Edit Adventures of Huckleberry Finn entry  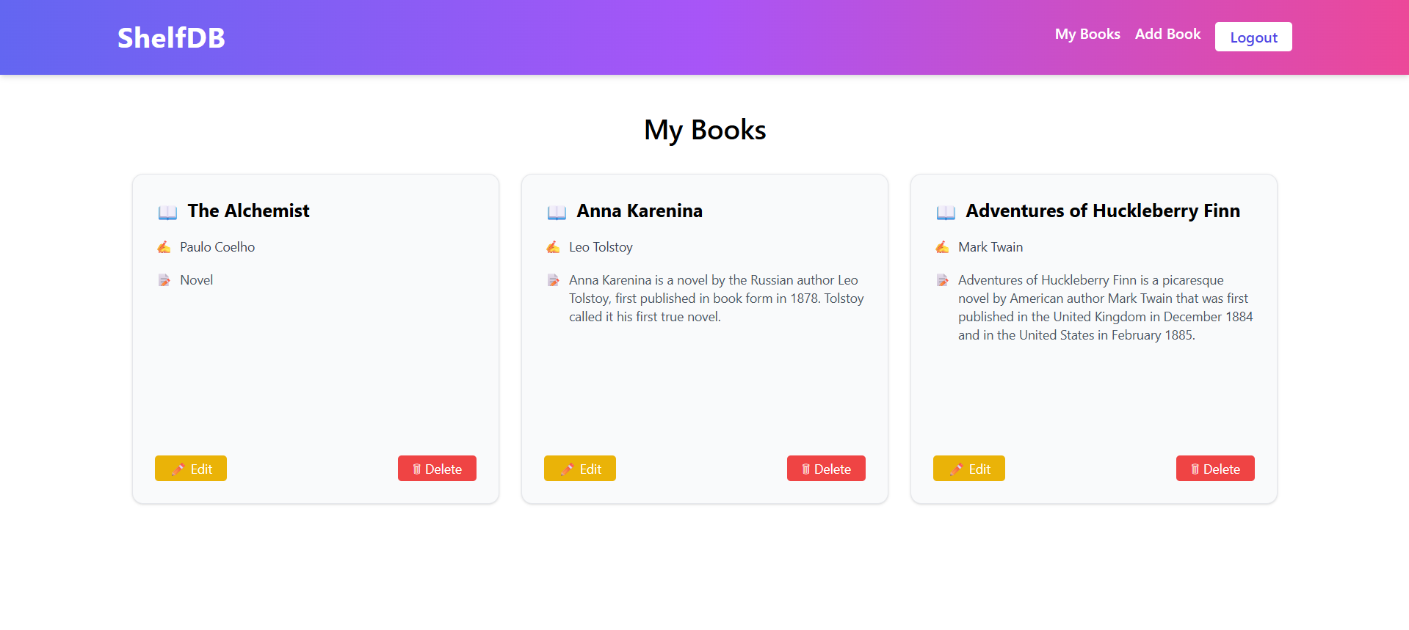click(x=969, y=469)
